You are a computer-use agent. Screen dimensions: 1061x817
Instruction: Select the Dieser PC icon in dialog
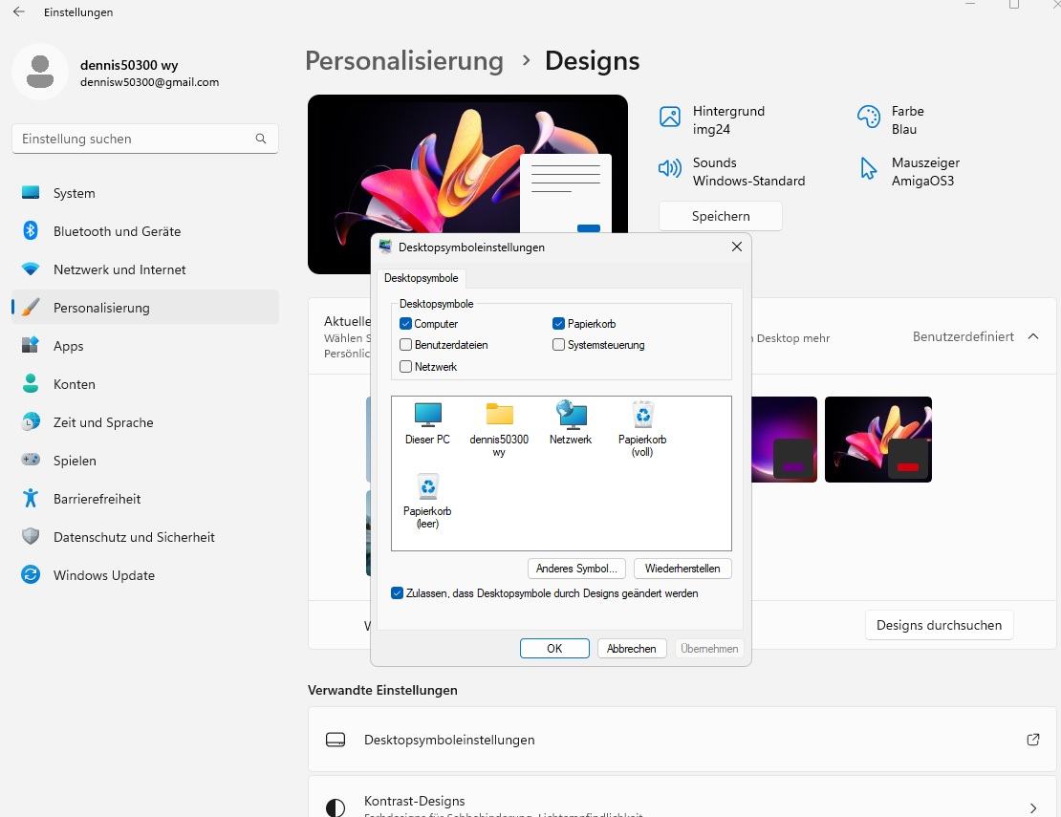[427, 423]
